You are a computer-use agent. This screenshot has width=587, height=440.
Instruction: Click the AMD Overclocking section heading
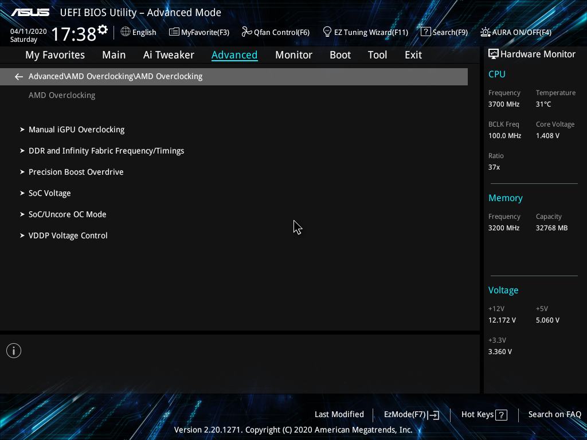point(62,96)
